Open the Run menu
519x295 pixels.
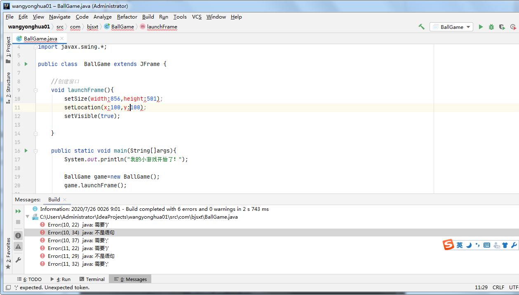tap(164, 17)
